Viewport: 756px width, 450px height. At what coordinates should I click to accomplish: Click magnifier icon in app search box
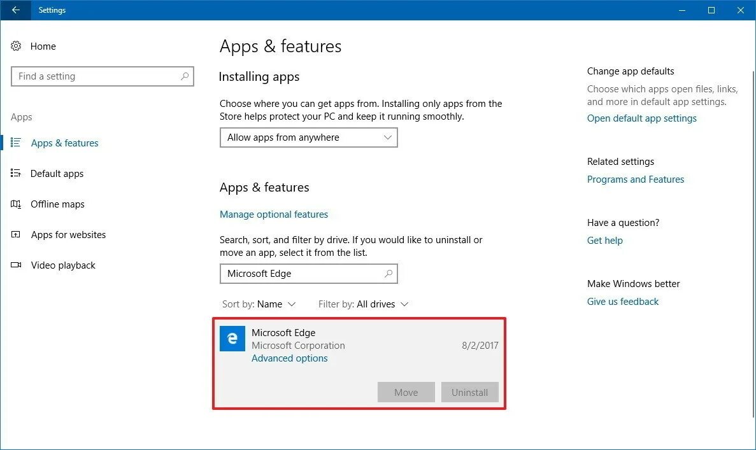[x=388, y=274]
